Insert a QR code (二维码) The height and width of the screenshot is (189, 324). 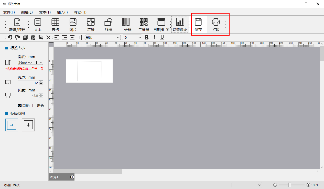(x=144, y=25)
